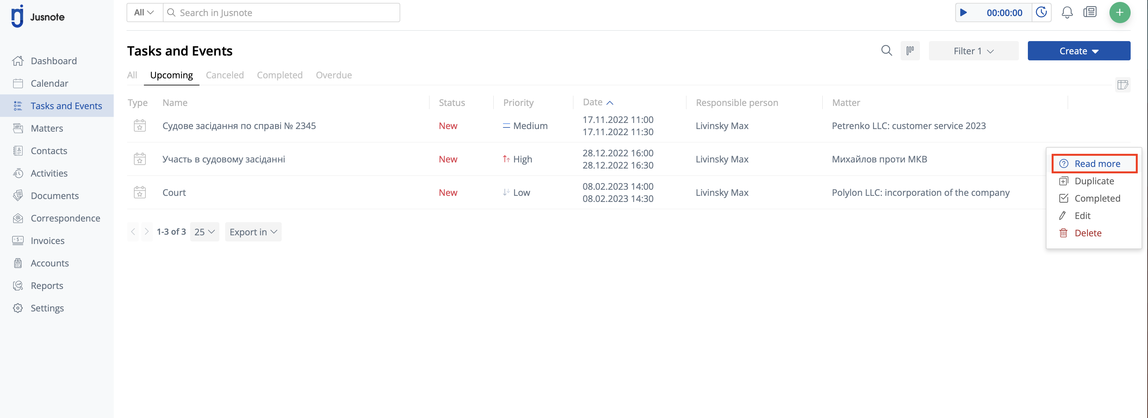Switch to kanban board view icon

tap(910, 50)
